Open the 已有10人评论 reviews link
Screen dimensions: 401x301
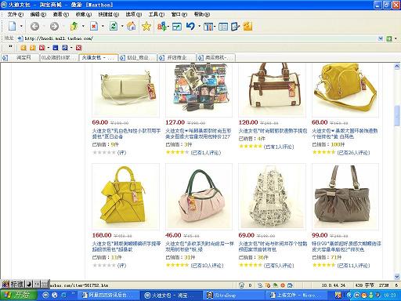tap(207, 266)
